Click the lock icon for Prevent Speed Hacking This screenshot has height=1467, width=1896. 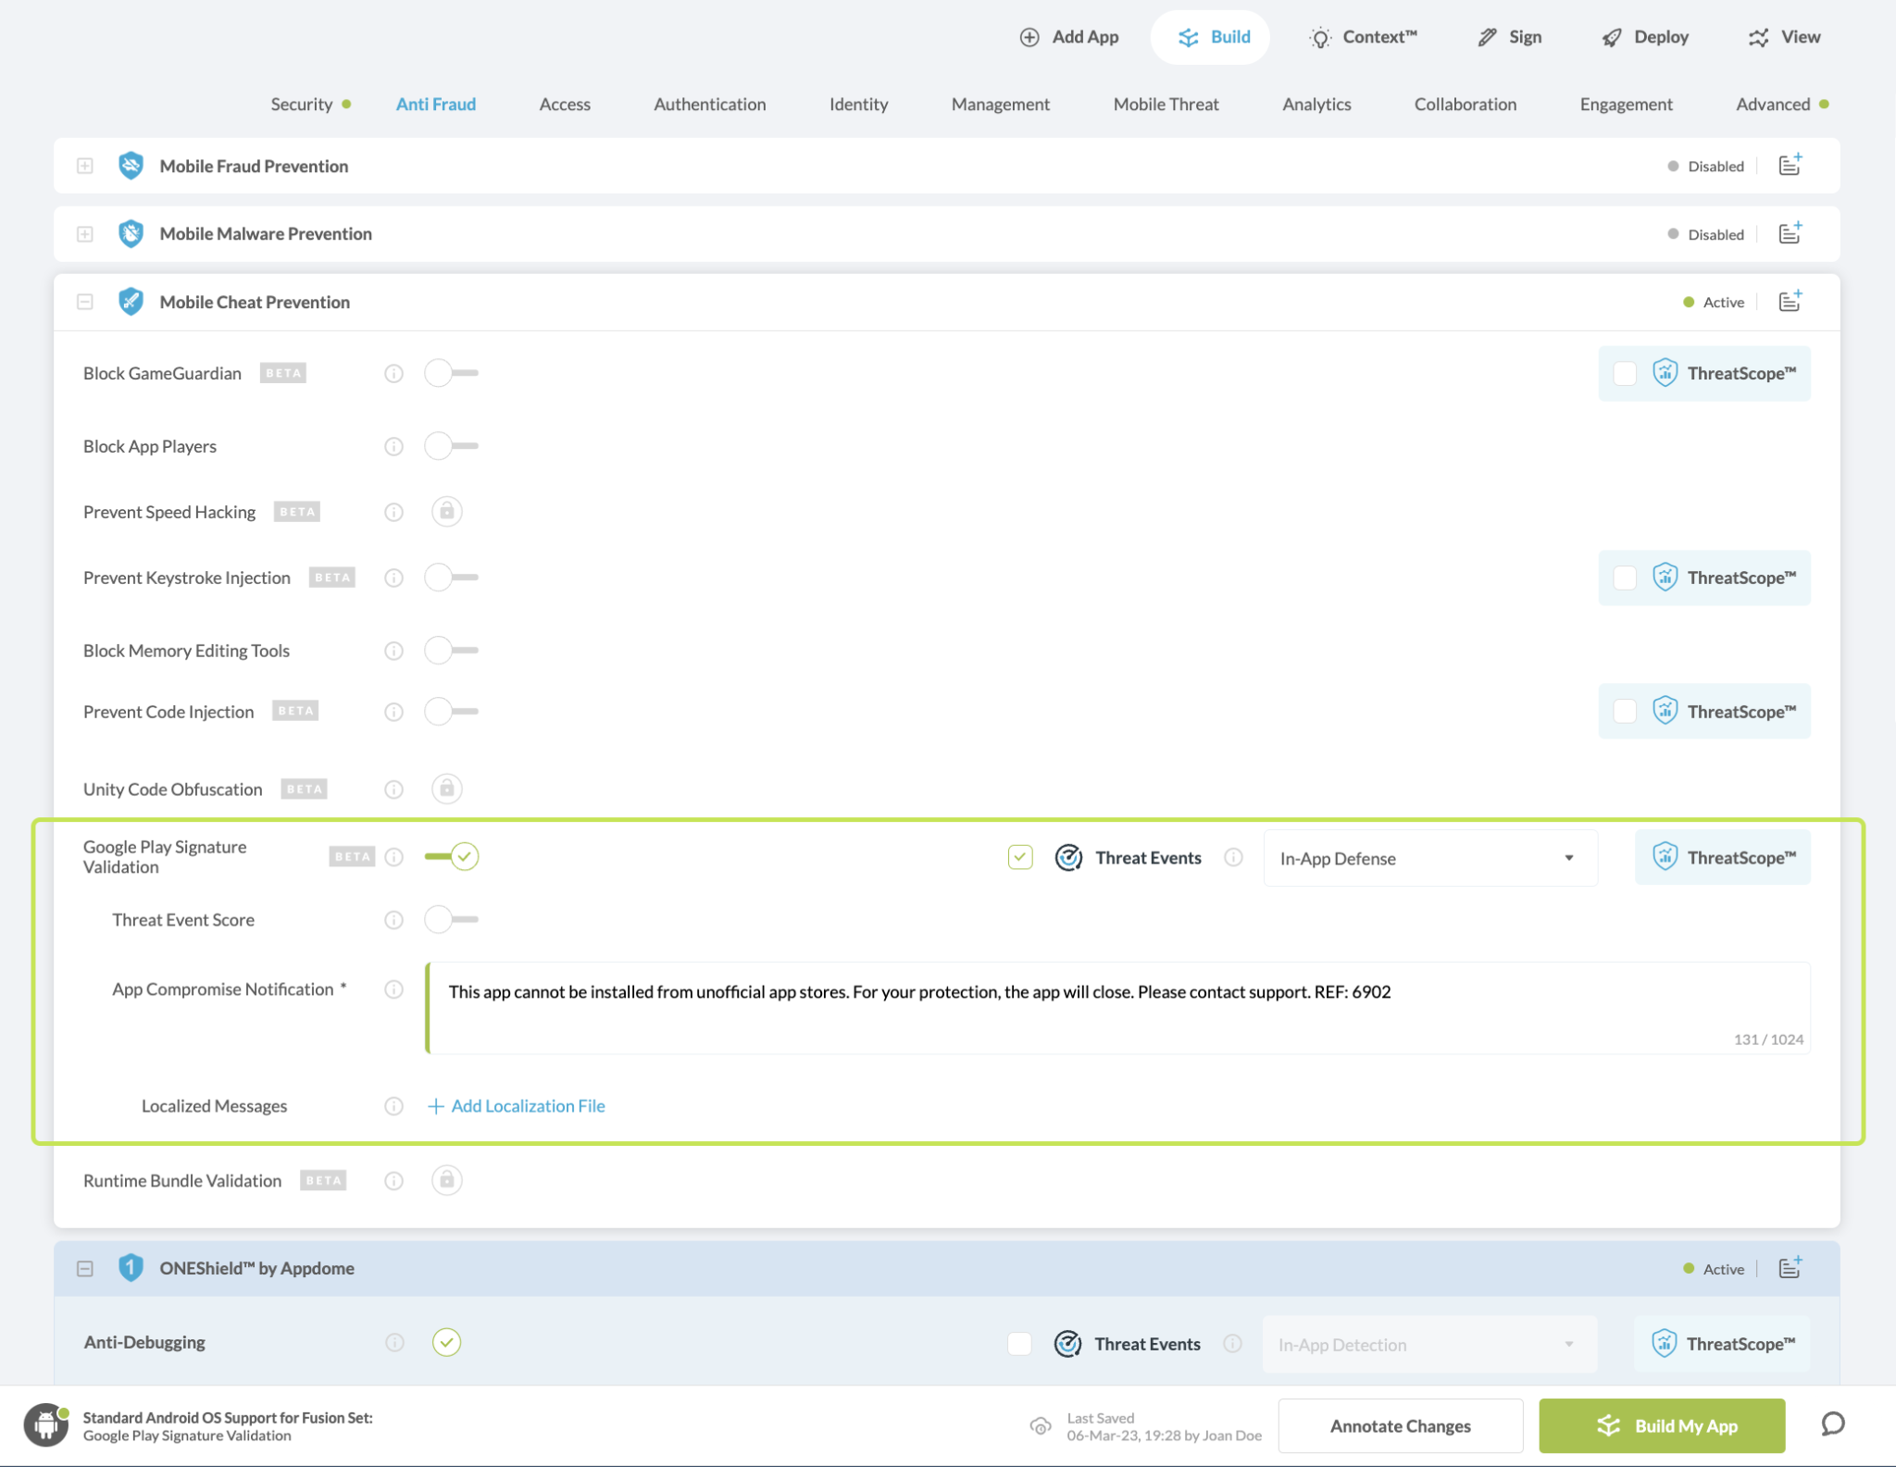(x=446, y=512)
